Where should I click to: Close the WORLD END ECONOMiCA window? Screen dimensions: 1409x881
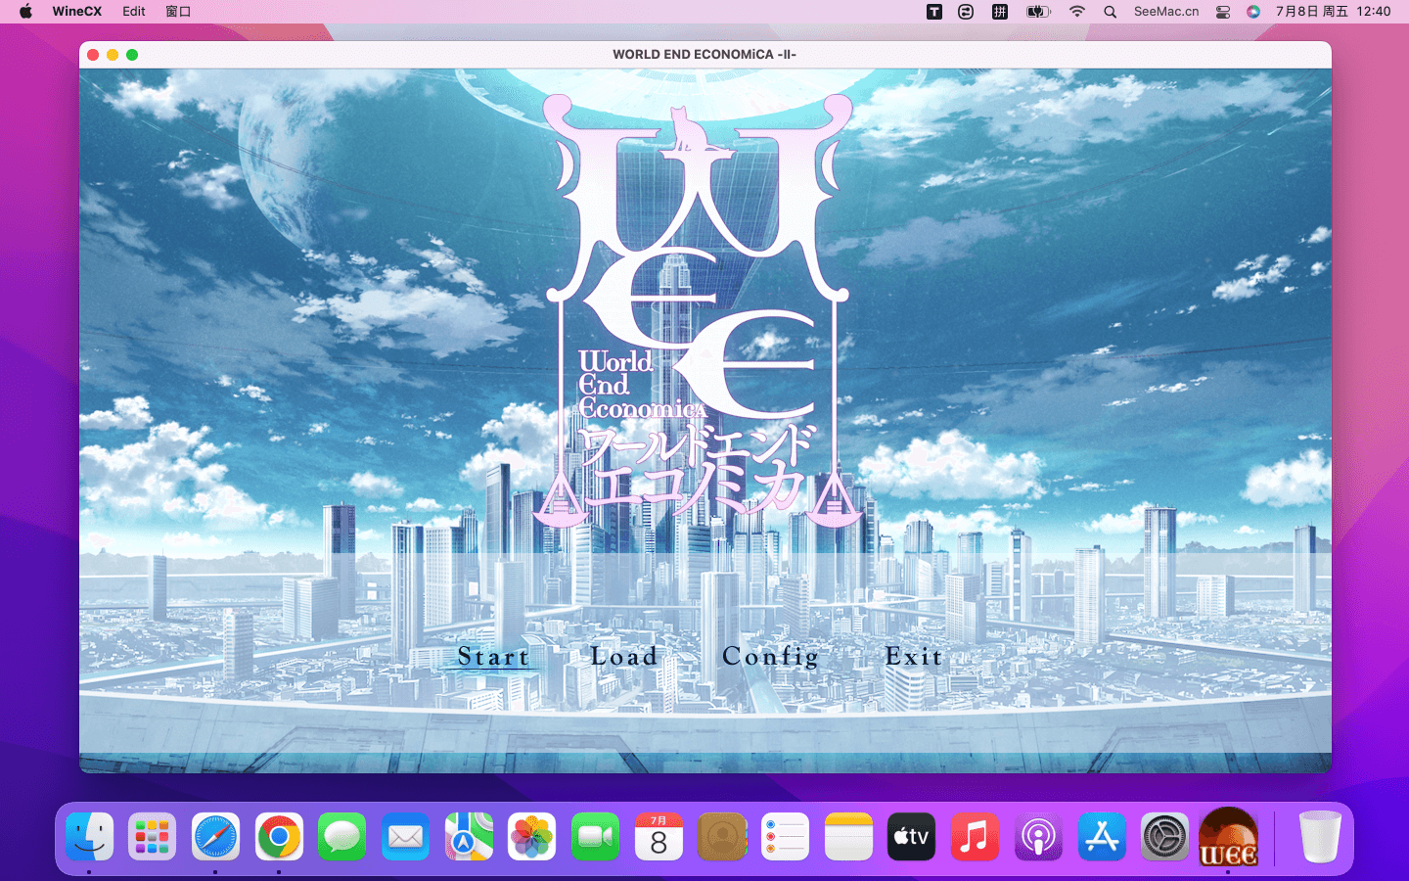point(93,55)
